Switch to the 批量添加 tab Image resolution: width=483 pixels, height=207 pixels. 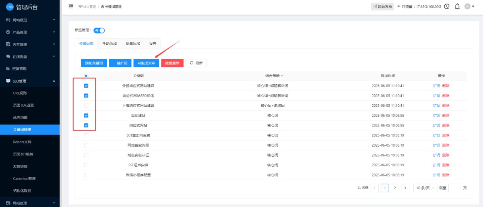(x=133, y=43)
